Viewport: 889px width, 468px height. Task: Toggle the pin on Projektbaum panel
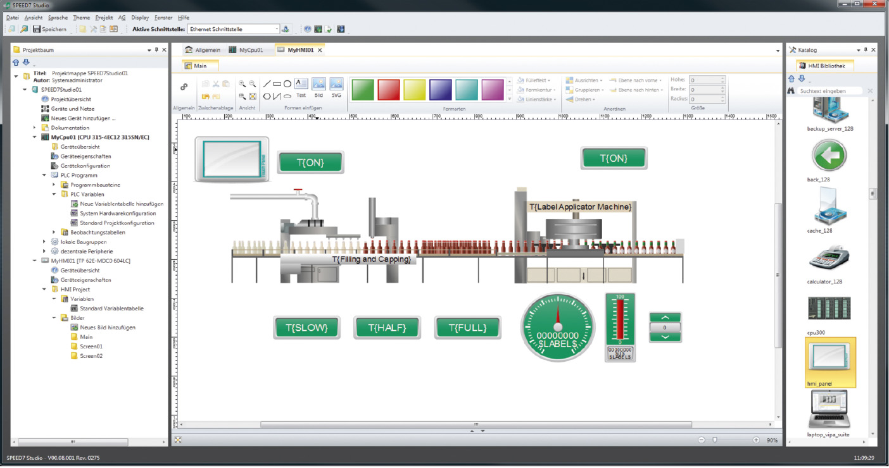156,49
